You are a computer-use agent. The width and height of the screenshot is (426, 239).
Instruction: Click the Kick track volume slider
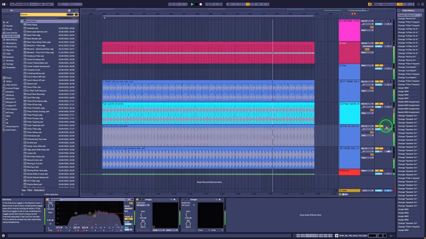tap(379, 46)
